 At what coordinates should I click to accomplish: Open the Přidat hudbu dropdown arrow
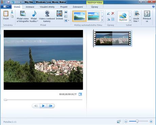tap(37, 21)
